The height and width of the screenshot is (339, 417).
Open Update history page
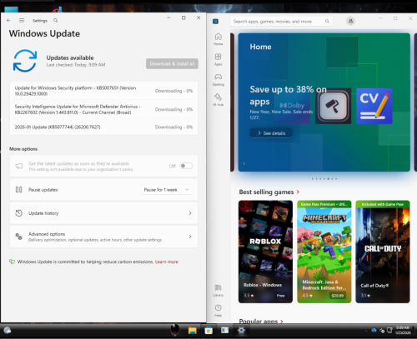[103, 213]
